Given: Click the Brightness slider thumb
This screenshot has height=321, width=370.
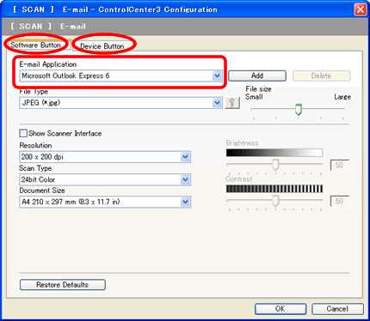Looking at the screenshot, I should click(x=275, y=165).
